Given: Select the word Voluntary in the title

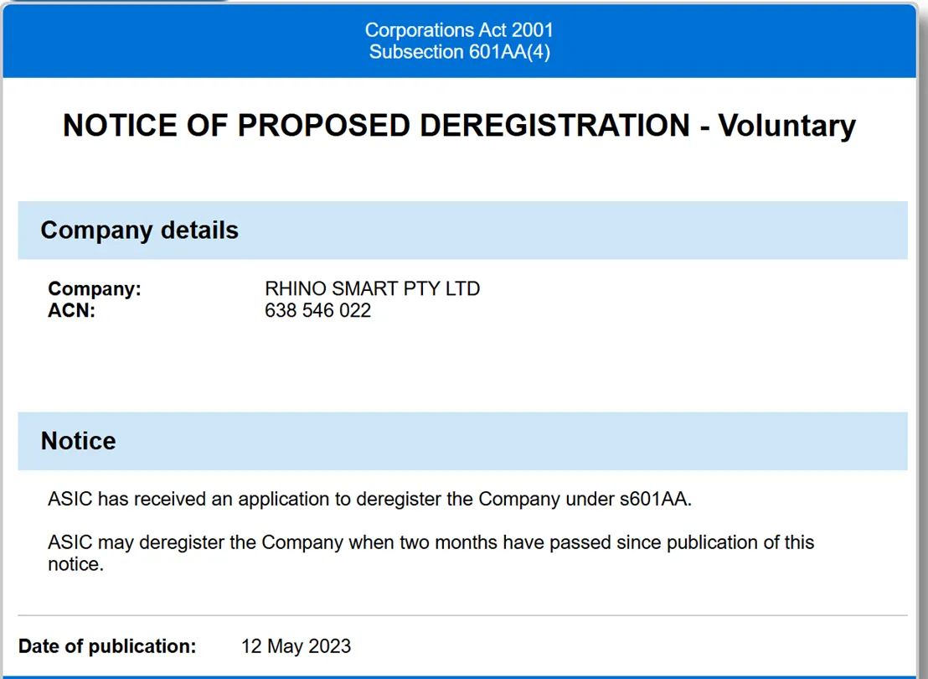Looking at the screenshot, I should tap(787, 126).
